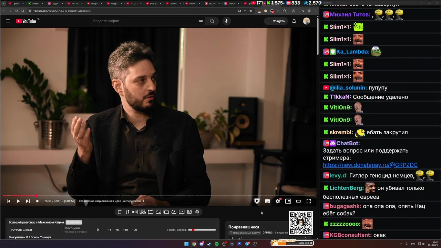Click chat username Ka_Lambda

(353, 52)
